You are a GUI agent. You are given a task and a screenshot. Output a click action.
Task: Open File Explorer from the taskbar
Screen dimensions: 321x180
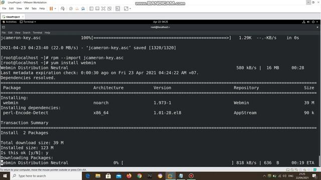(98, 175)
